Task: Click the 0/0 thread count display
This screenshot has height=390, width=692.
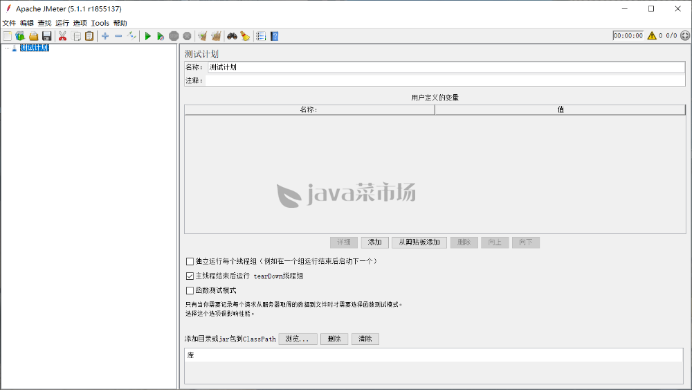Action: coord(671,36)
